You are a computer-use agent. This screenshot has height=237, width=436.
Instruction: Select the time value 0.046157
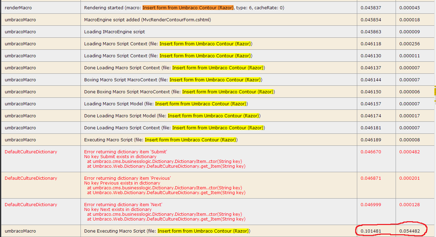point(371,104)
